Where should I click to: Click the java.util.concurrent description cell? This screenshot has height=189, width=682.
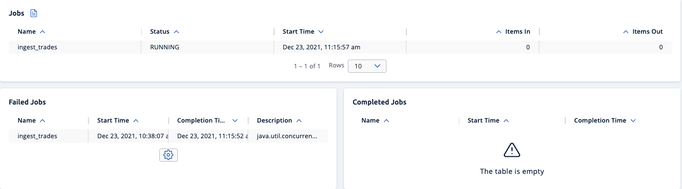(x=287, y=136)
